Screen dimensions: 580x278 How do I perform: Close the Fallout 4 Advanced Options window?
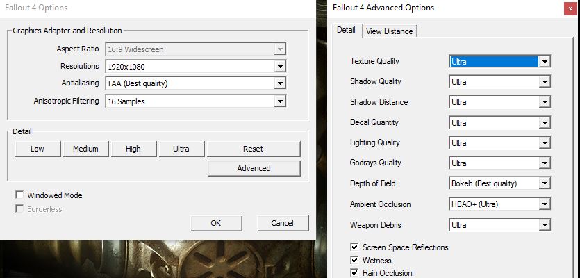click(x=570, y=8)
